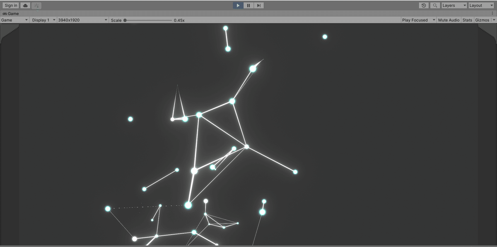Select the Game tab
Image resolution: width=497 pixels, height=247 pixels.
tap(11, 14)
